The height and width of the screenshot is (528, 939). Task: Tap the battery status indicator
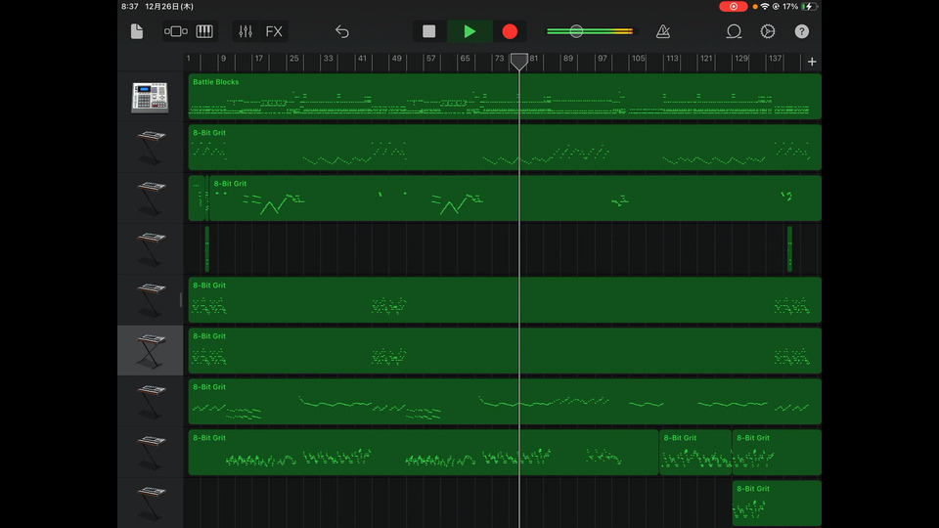coord(807,7)
